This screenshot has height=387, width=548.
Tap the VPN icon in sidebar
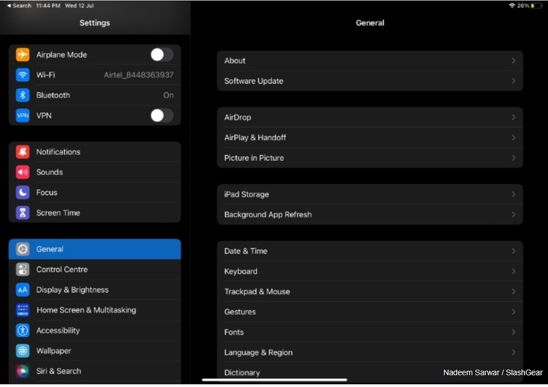23,116
